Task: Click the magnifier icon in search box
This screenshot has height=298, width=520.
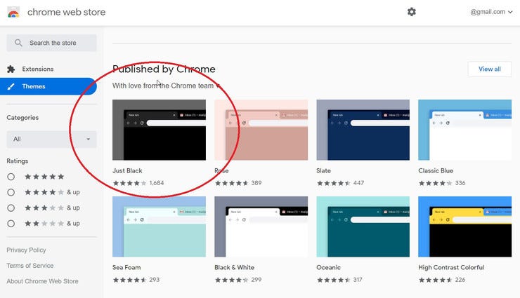Action: (18, 43)
